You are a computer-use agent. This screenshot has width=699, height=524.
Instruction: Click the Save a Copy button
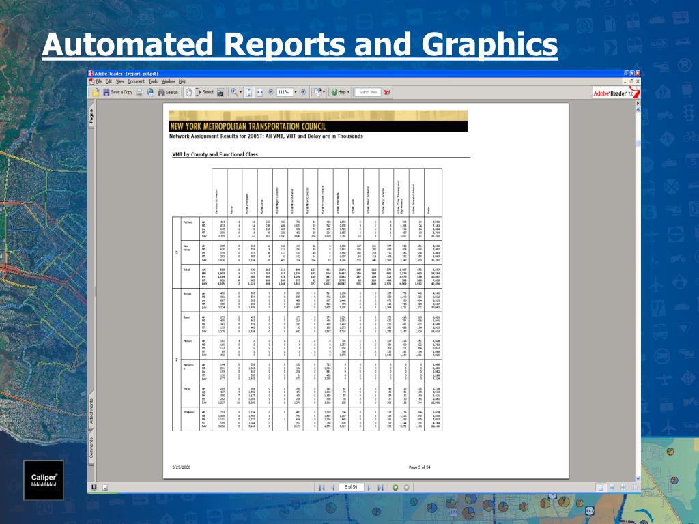pos(117,92)
